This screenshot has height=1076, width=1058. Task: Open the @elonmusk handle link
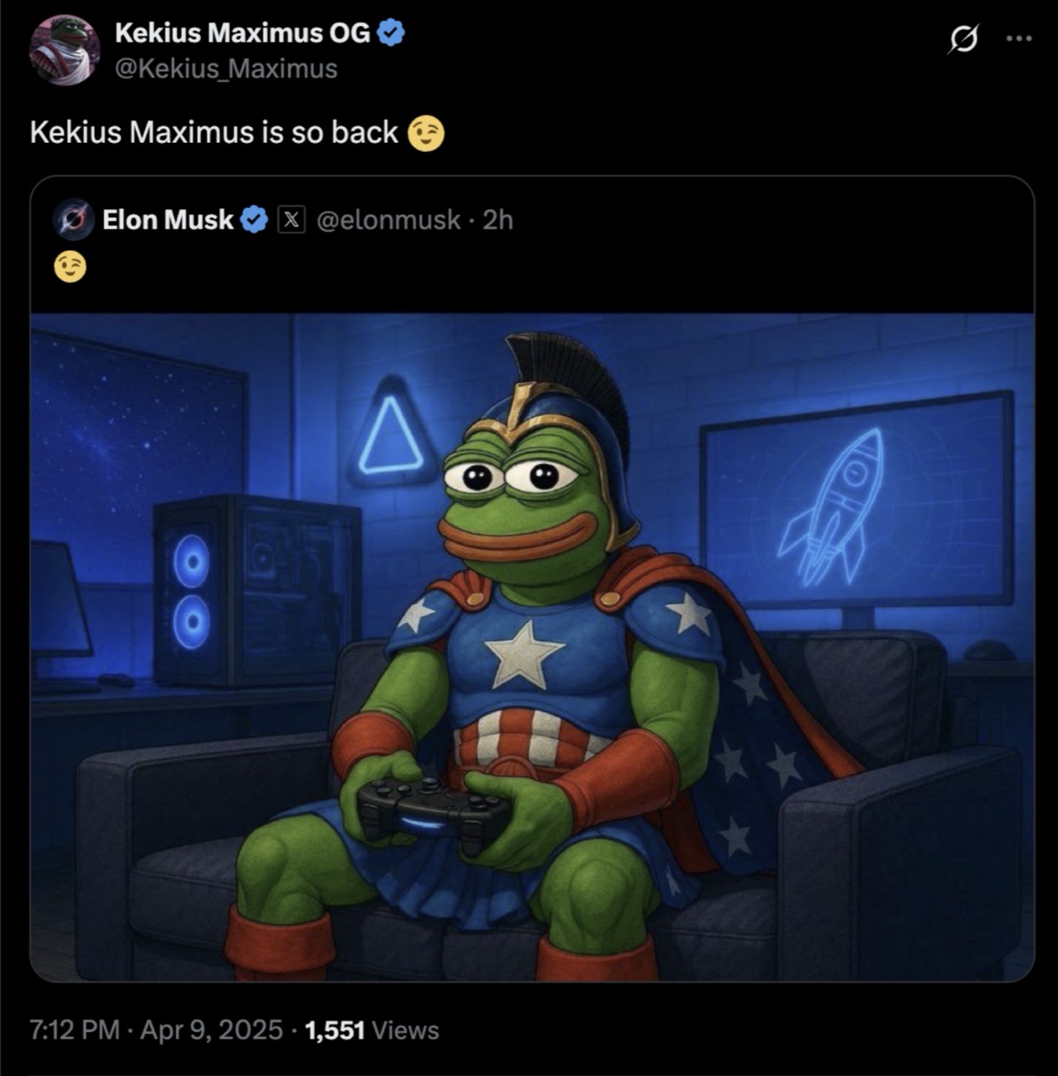(388, 220)
